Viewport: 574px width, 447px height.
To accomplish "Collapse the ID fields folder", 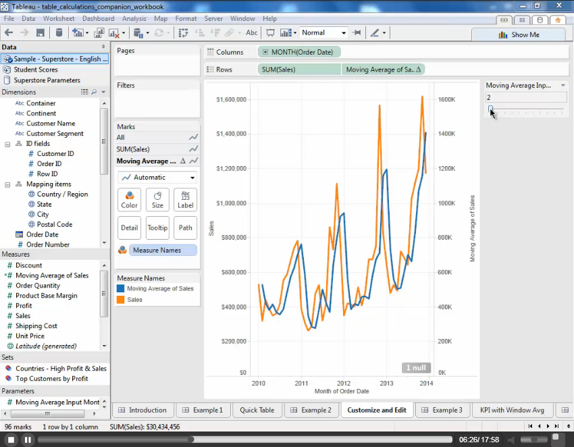I will pos(7,144).
